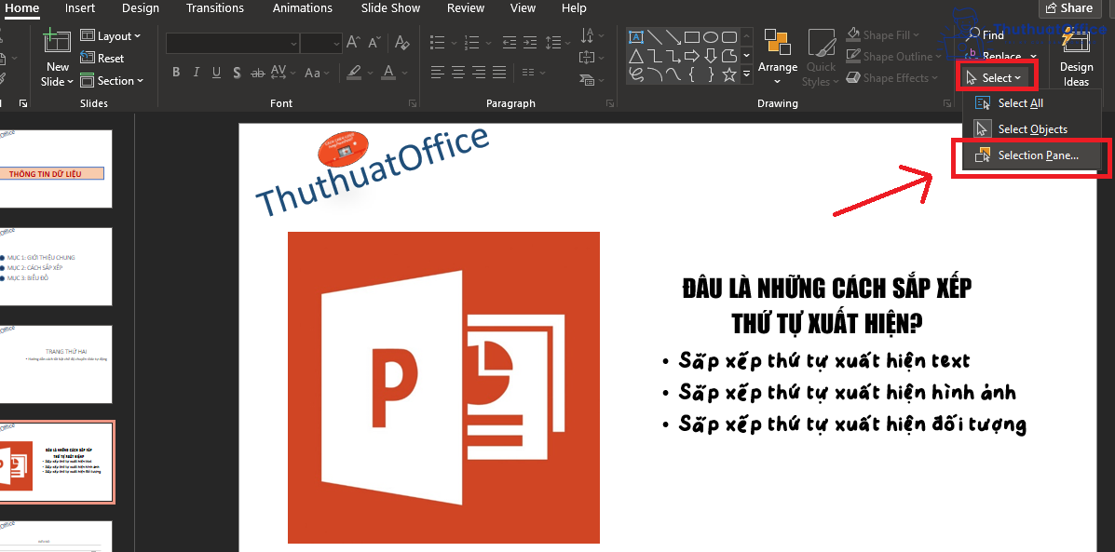1115x552 pixels.
Task: Select the fourth slide thumbnail
Action: point(58,461)
